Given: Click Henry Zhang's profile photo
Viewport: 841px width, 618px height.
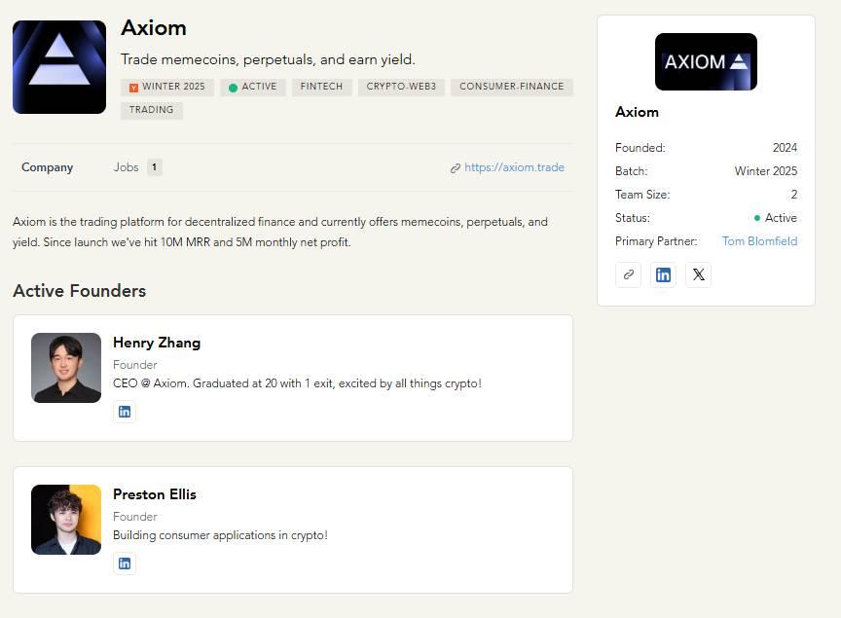Looking at the screenshot, I should click(x=66, y=368).
